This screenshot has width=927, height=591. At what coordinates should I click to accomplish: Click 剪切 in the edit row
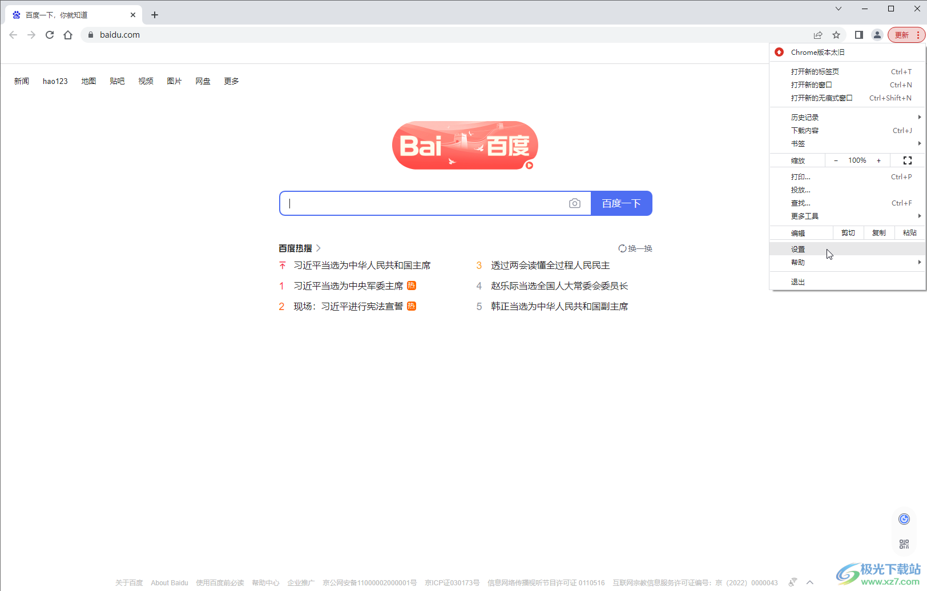[x=848, y=233]
